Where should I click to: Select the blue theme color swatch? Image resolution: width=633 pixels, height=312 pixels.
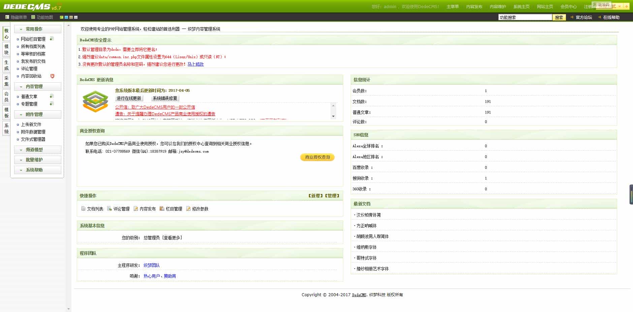tap(66, 17)
